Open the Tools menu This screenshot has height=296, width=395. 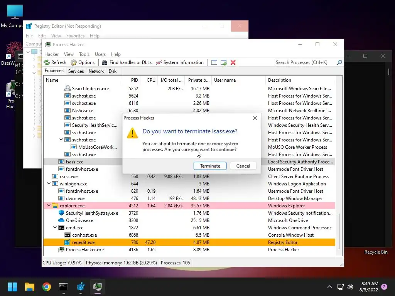84,54
